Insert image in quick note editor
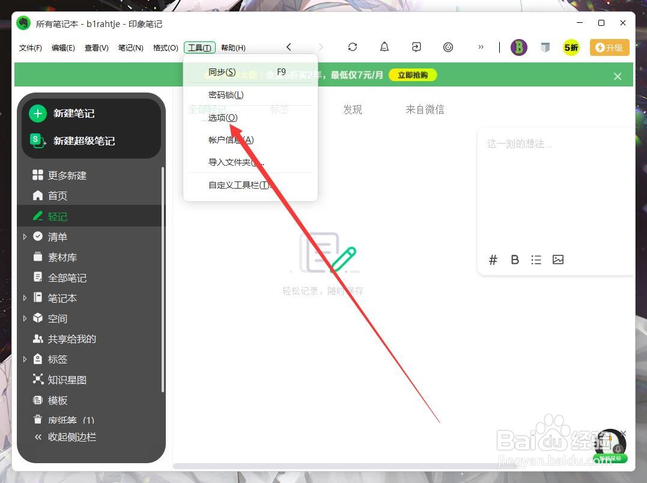 click(x=558, y=260)
